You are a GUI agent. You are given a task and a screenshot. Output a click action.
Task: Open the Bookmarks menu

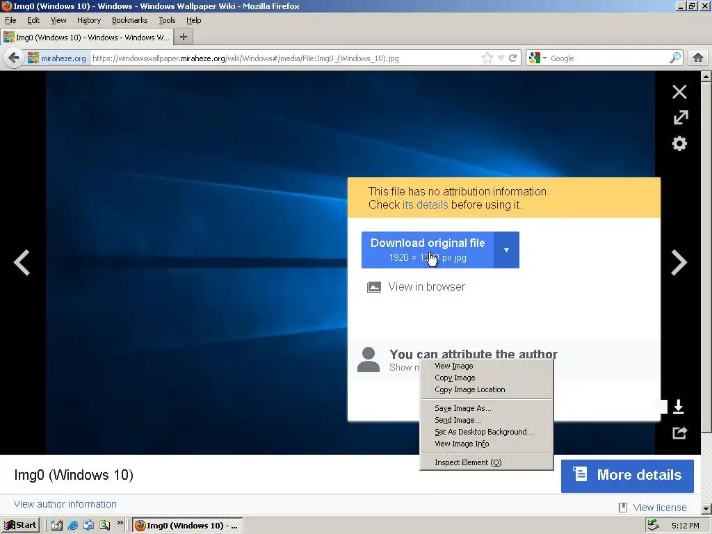click(130, 20)
